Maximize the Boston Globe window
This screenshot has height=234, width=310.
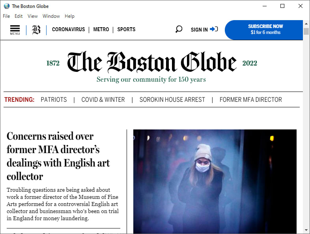282,6
